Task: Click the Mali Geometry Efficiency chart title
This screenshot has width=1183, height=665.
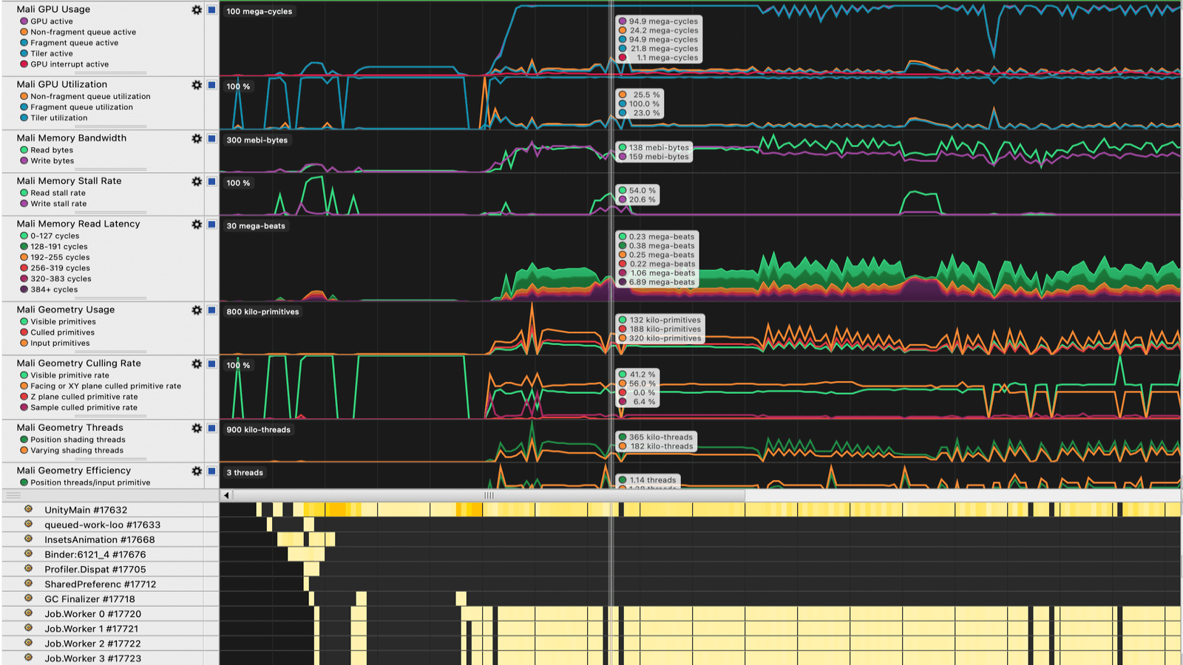Action: click(x=73, y=471)
